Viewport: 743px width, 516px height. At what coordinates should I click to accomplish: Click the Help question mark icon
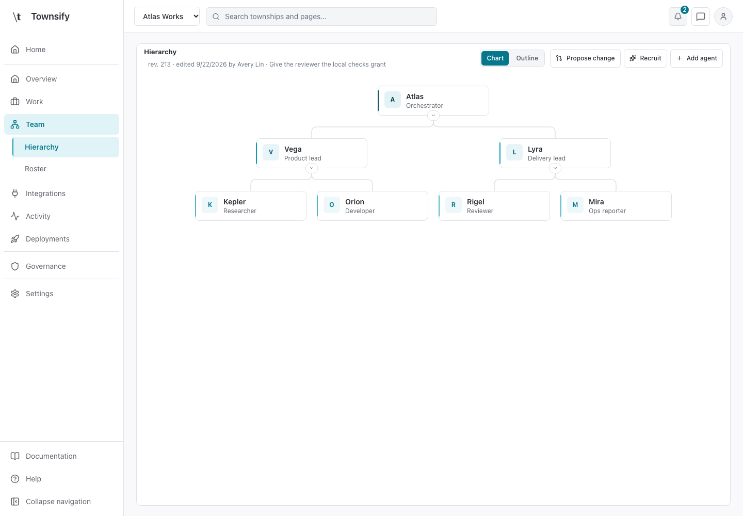15,479
